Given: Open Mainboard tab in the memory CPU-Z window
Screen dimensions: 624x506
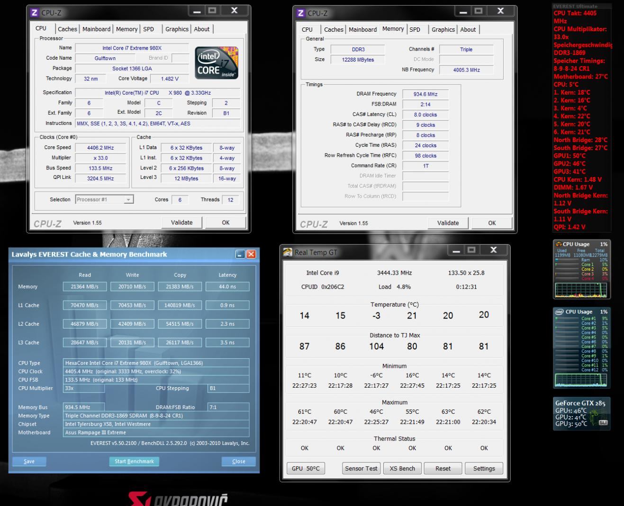Looking at the screenshot, I should 362,29.
